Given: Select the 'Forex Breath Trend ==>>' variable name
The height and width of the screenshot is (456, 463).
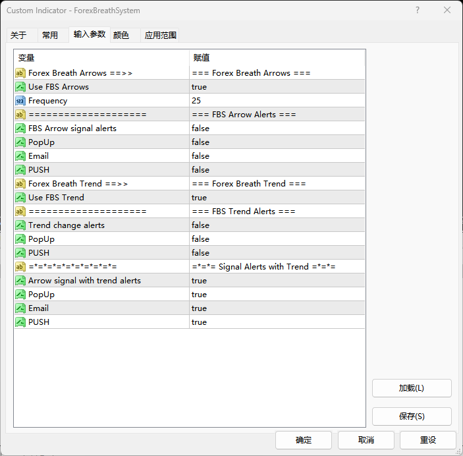Looking at the screenshot, I should tap(78, 184).
